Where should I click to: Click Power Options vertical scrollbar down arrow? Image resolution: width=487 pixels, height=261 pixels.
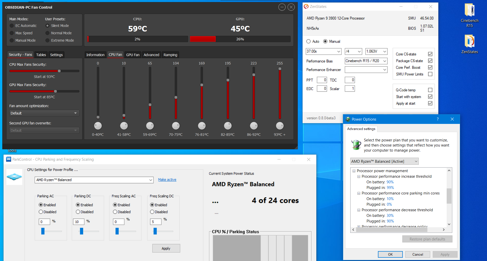coord(449,224)
